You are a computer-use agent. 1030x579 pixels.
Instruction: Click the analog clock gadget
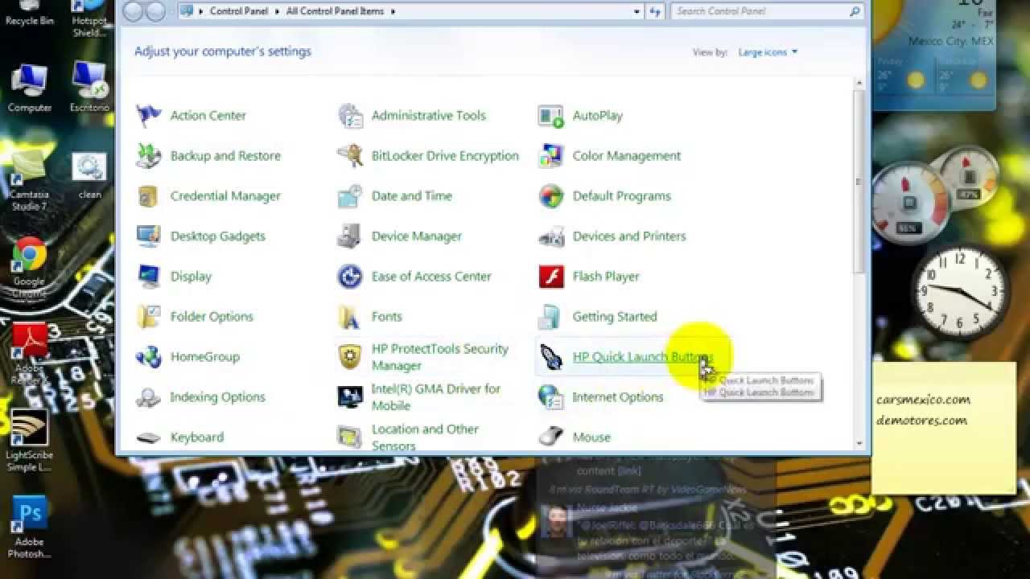960,292
